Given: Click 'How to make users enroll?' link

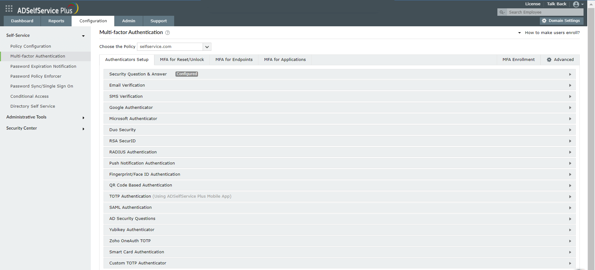Looking at the screenshot, I should (x=552, y=33).
